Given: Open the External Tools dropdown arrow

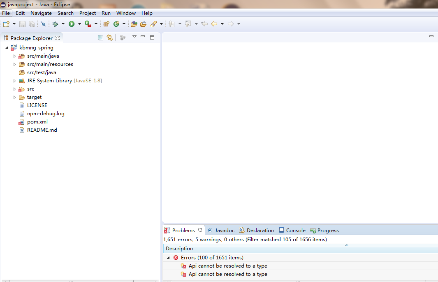Looking at the screenshot, I should tap(96, 24).
